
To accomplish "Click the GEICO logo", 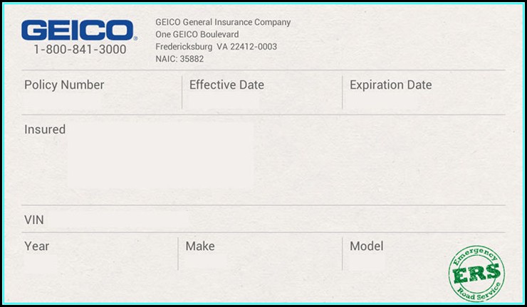I will tap(78, 30).
